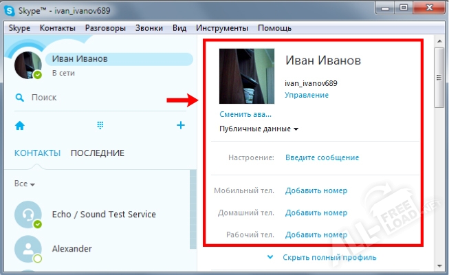Open the Инструменты menu
Image resolution: width=449 pixels, height=275 pixels.
[x=222, y=28]
